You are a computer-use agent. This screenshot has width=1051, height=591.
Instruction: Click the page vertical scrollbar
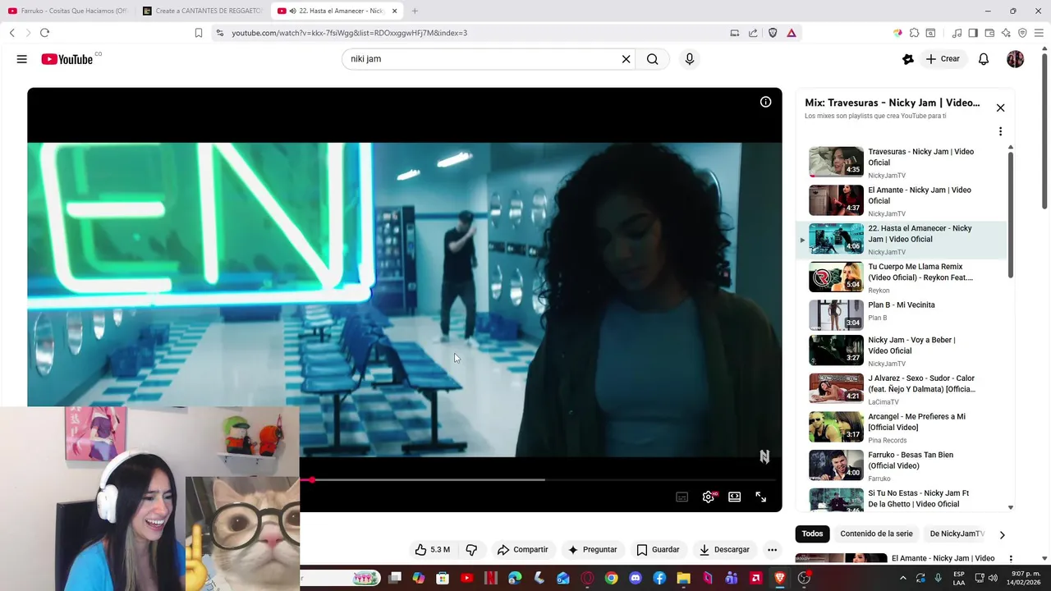1045,131
